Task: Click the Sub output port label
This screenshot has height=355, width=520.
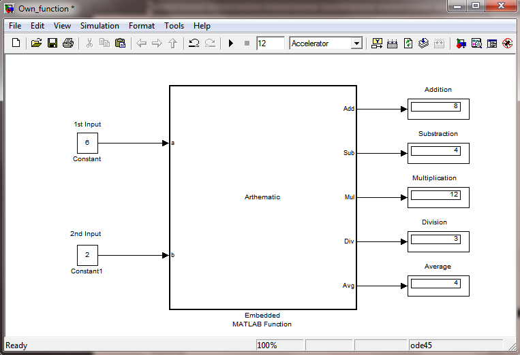Action: point(349,153)
